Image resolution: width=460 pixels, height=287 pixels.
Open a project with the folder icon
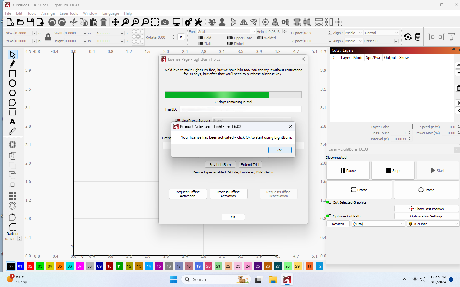click(20, 22)
